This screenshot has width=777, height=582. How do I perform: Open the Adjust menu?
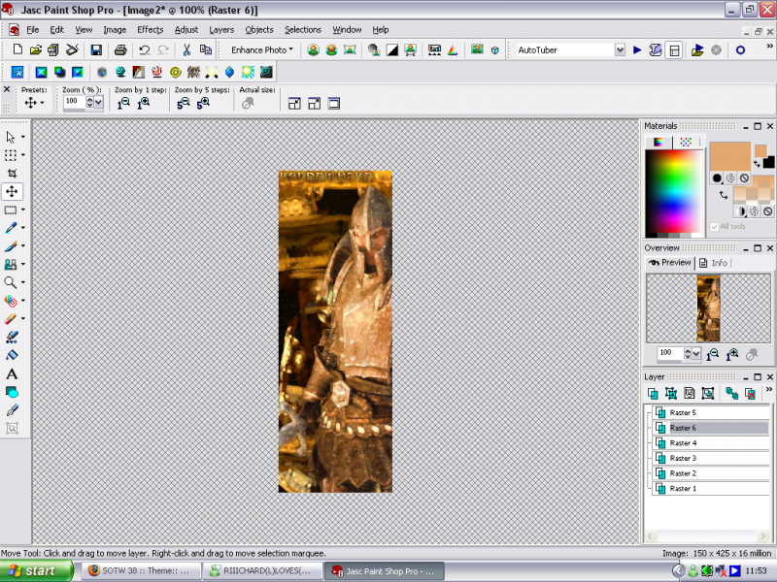click(x=186, y=30)
